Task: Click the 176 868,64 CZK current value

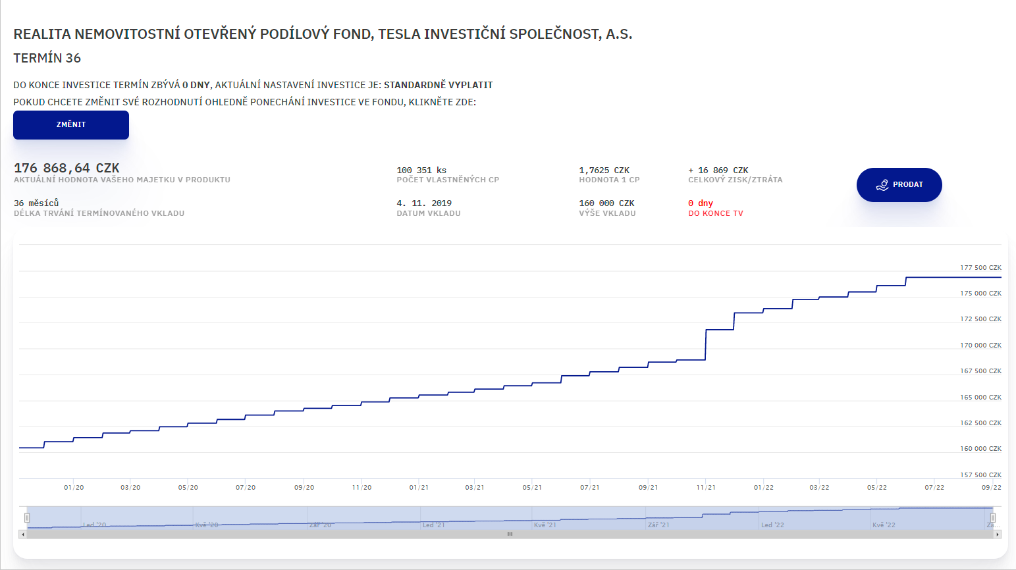Action: point(67,168)
